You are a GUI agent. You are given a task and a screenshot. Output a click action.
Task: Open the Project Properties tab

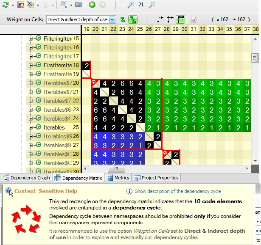157,178
